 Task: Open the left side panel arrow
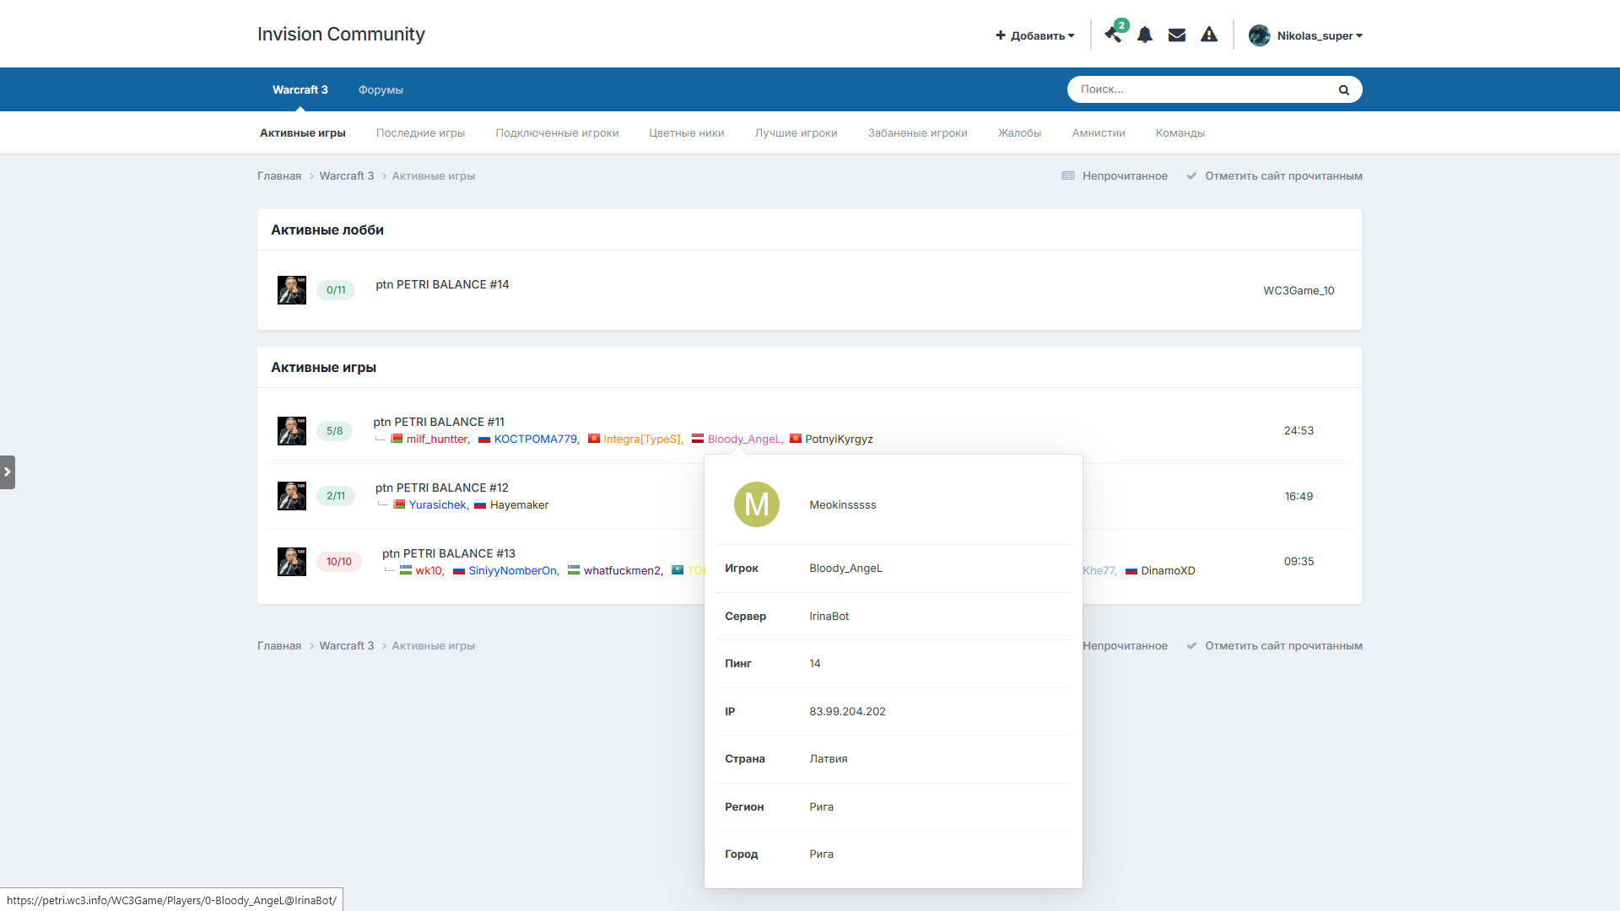[x=8, y=472]
